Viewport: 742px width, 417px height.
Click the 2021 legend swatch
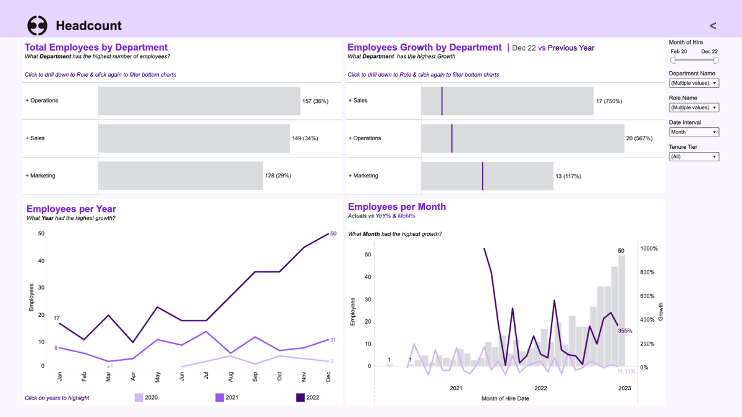pyautogui.click(x=220, y=398)
